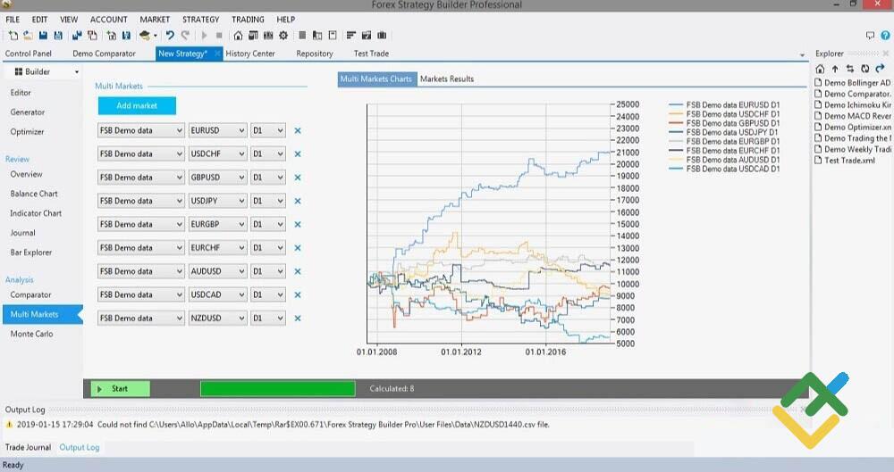
Task: Remove the EURUSD market row
Action: 298,130
